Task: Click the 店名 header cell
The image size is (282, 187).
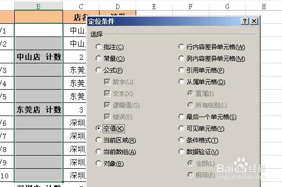Action: [x=75, y=17]
